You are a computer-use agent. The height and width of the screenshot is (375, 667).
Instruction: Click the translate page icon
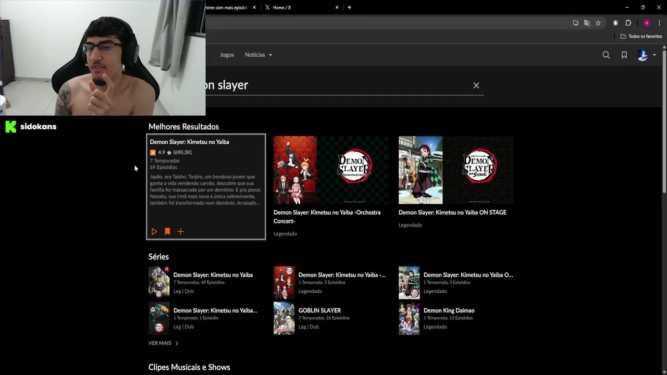pyautogui.click(x=587, y=23)
